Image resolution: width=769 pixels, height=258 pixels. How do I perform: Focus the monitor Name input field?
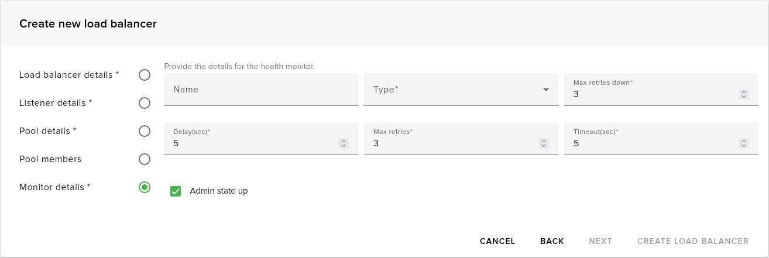(260, 90)
